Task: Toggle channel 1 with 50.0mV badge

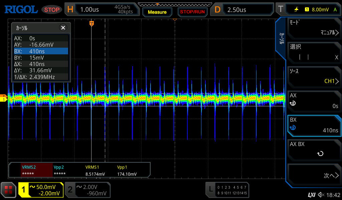Action: click(x=41, y=190)
